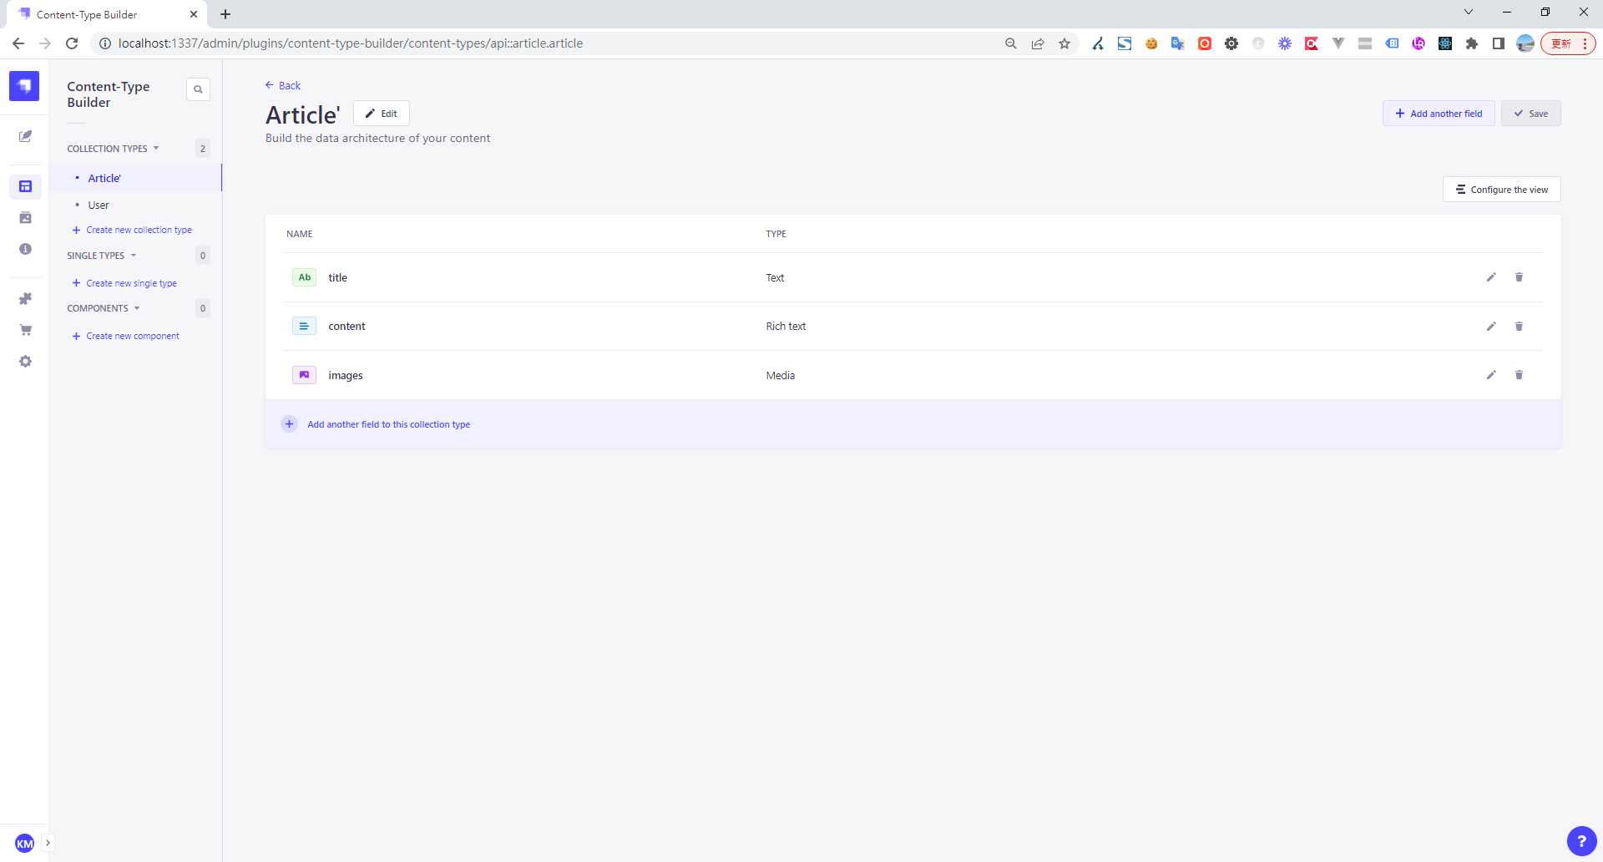Expand the sidebar with the arrow toggle
This screenshot has height=862, width=1603.
click(x=48, y=843)
